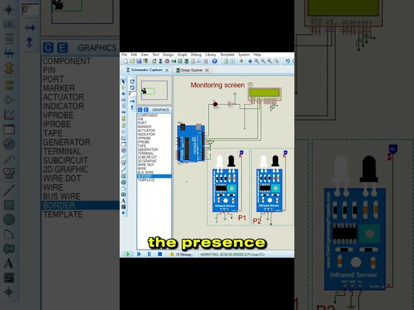The height and width of the screenshot is (310, 414).
Task: Start simulation with the green Play button
Action: [x=128, y=254]
